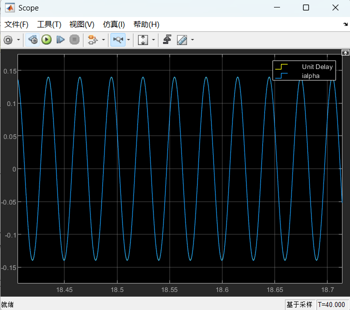Viewport: 350px width, 310px height.
Task: Click the step back button
Action: [33, 40]
